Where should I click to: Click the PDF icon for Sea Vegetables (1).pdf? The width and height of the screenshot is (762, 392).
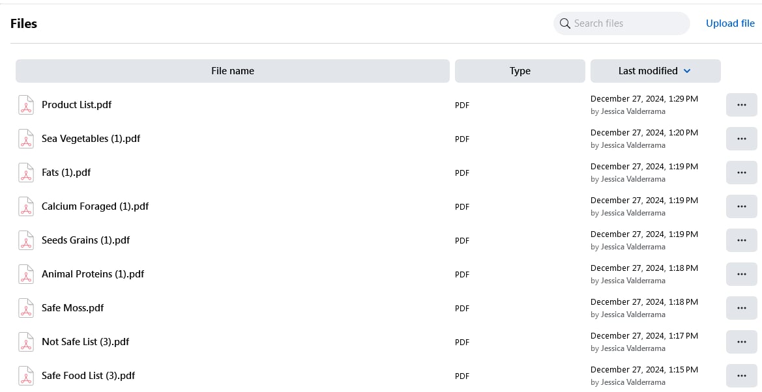25,139
